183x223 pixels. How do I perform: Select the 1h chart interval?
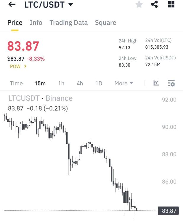click(x=61, y=83)
